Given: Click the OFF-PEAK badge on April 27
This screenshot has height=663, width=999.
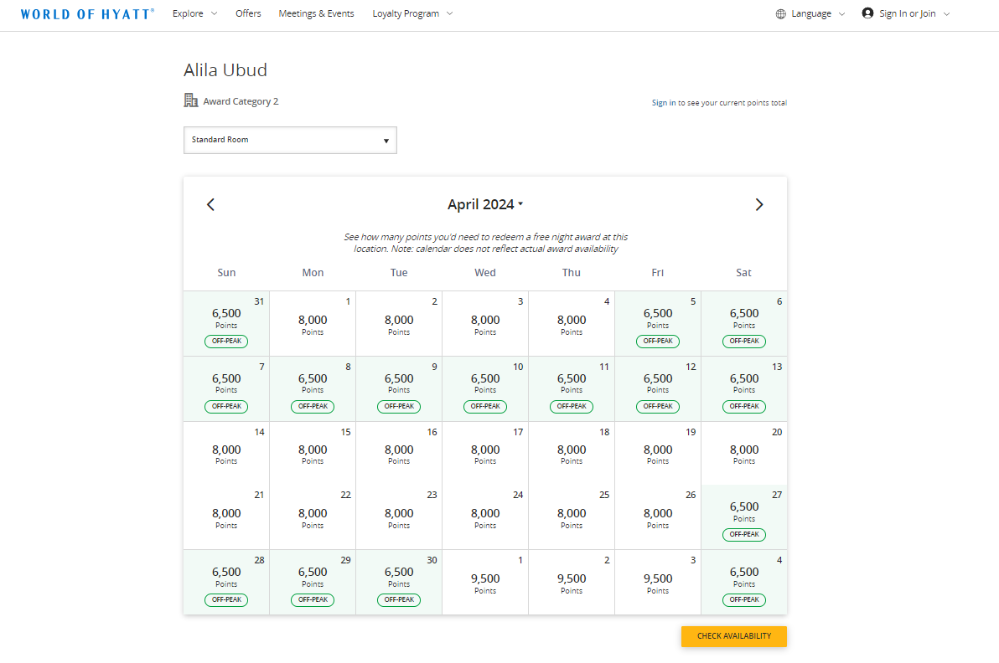Looking at the screenshot, I should [743, 534].
